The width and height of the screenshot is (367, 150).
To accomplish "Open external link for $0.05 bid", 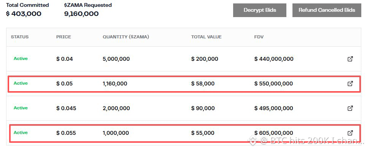I will click(x=350, y=84).
